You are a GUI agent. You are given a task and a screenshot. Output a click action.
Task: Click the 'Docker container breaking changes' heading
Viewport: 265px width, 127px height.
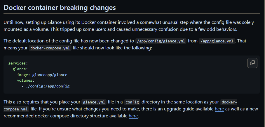tap(60, 8)
